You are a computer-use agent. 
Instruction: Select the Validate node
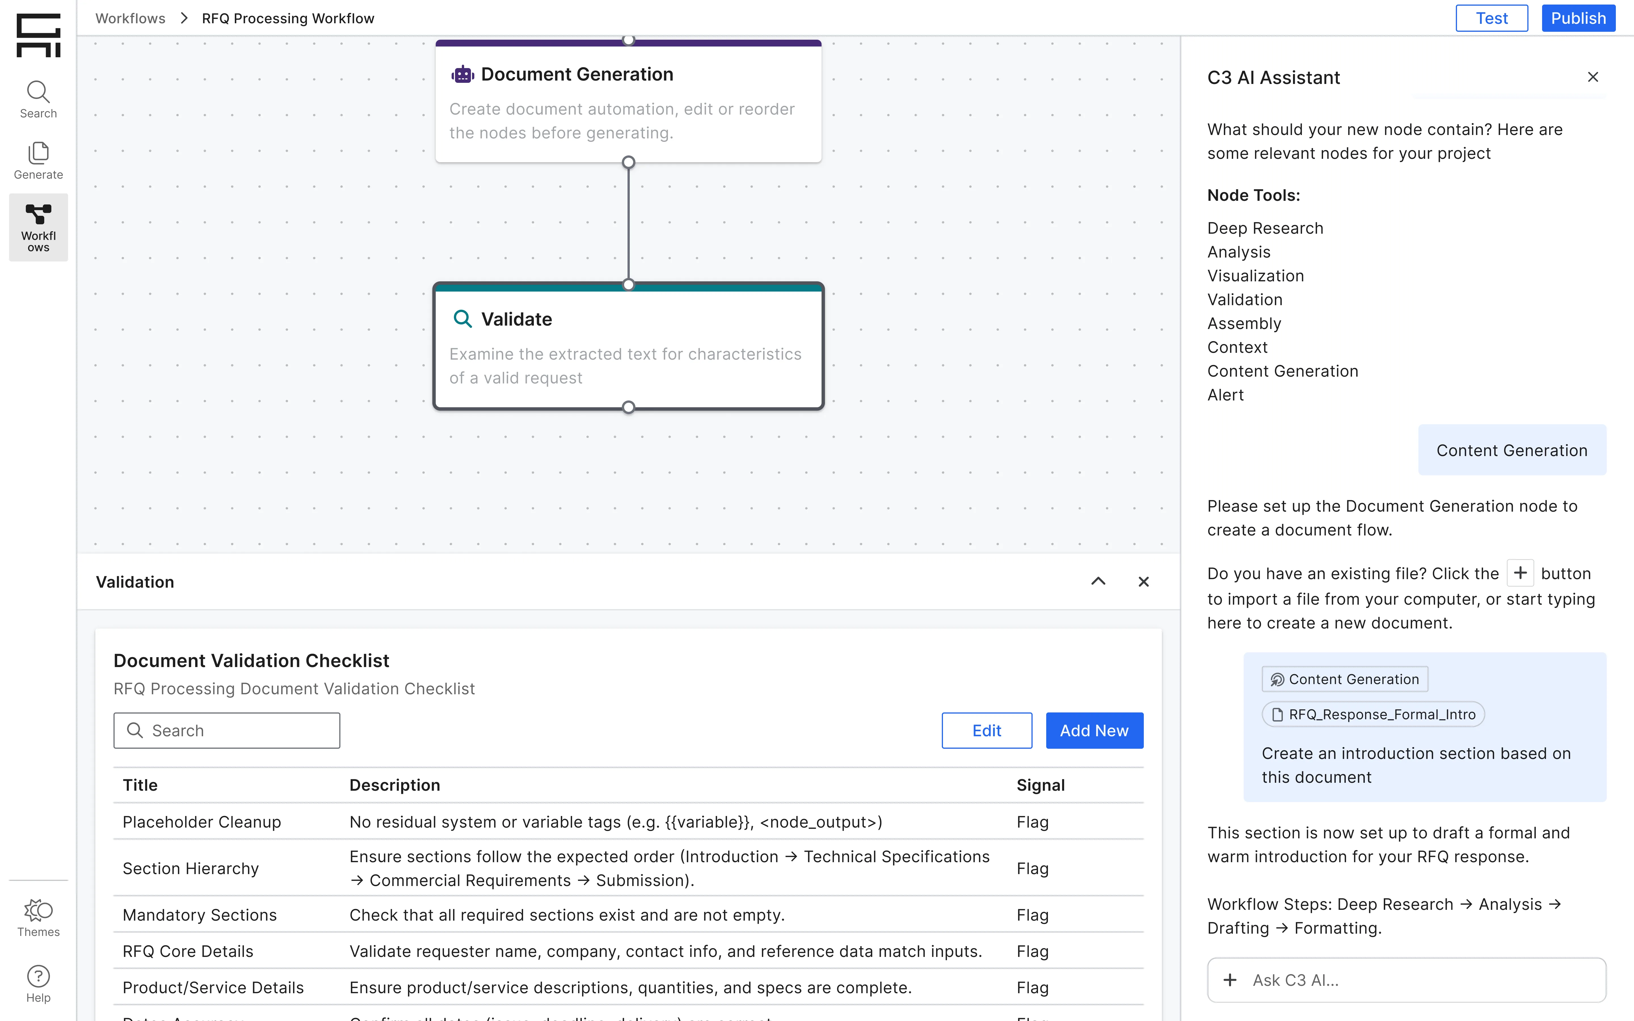629,346
